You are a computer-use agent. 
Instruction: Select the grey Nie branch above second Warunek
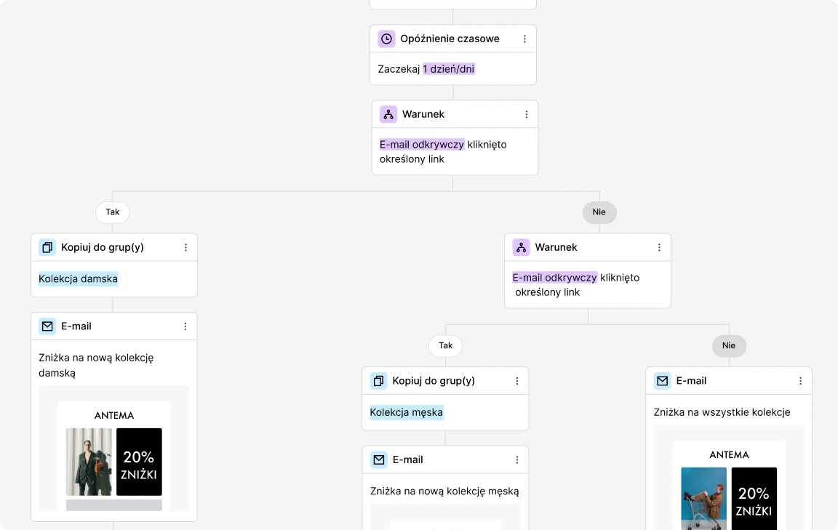tap(599, 212)
